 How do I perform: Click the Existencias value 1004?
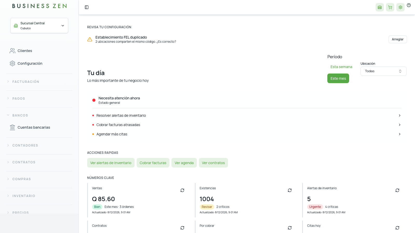[207, 199]
